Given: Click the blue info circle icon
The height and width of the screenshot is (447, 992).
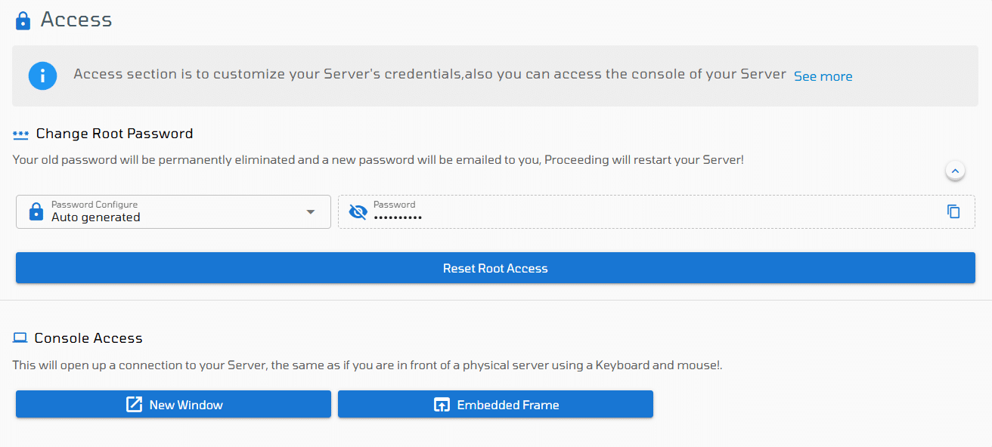Looking at the screenshot, I should click(43, 76).
